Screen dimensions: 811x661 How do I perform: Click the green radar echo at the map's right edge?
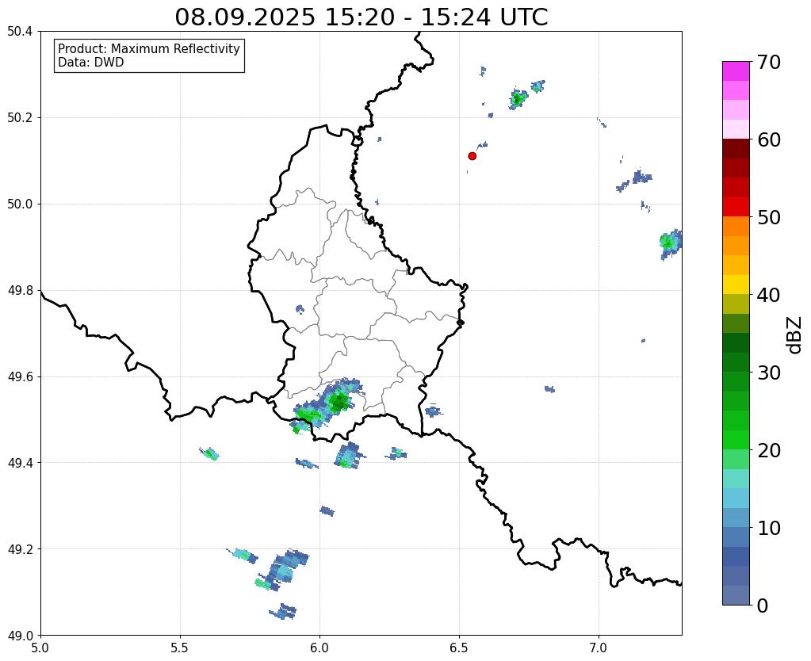click(x=671, y=243)
